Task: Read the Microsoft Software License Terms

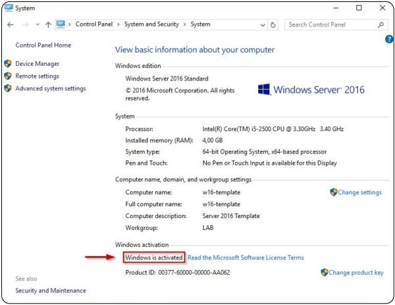Action: [246, 258]
